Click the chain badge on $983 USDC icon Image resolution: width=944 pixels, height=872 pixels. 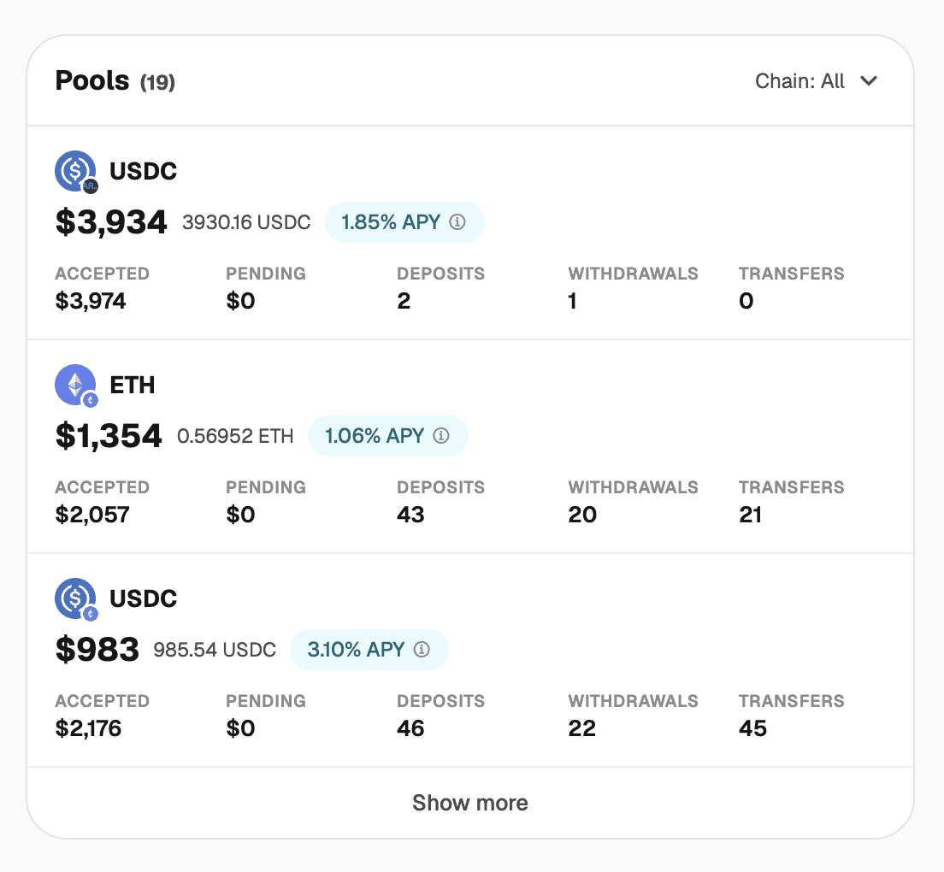[91, 613]
